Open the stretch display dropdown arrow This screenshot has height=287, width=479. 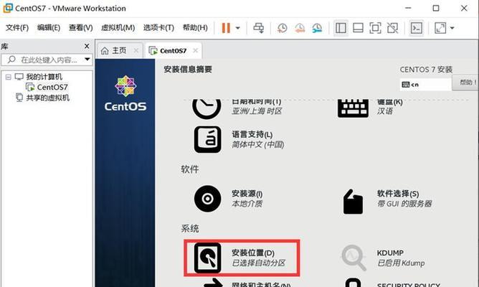click(452, 28)
